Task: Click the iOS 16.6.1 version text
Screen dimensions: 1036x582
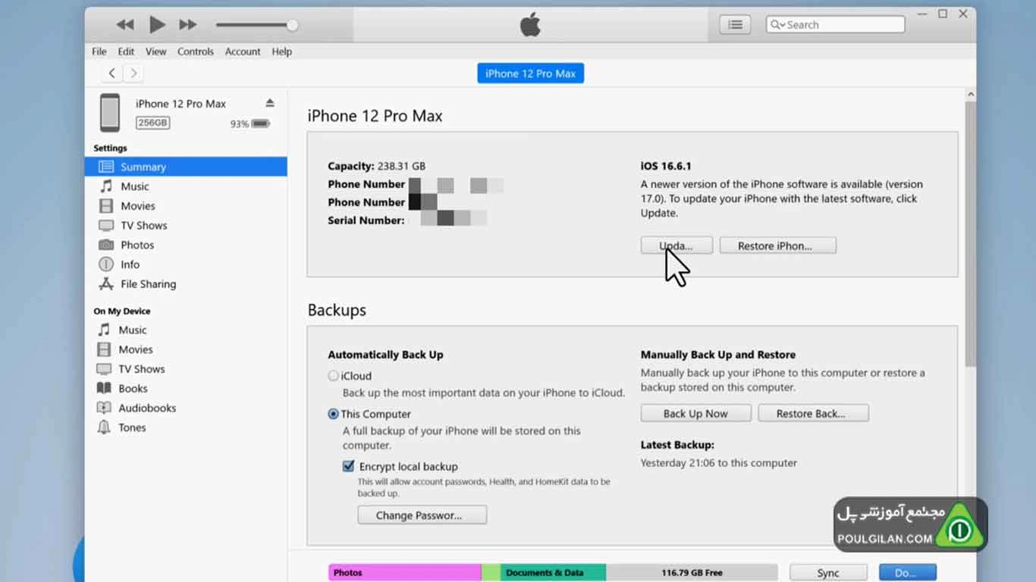Action: coord(666,166)
